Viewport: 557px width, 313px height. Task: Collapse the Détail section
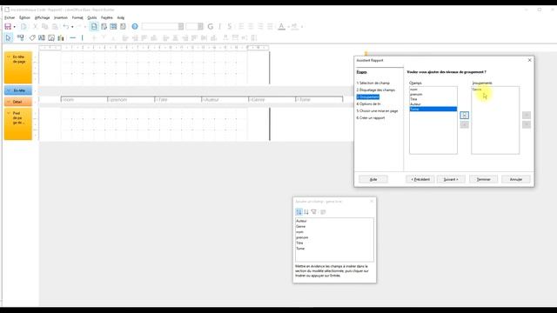9,102
